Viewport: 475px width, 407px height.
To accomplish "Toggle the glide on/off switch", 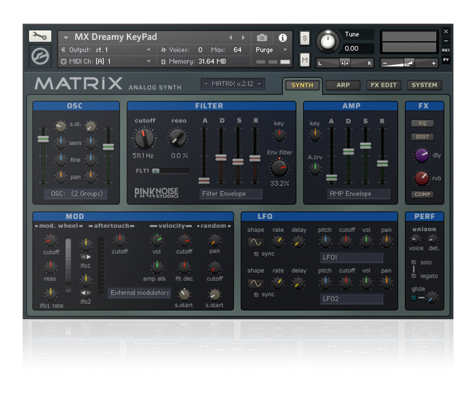I will [413, 298].
